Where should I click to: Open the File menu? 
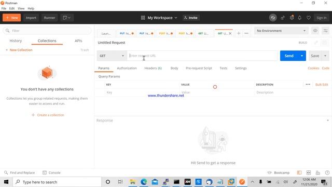(x=4, y=8)
